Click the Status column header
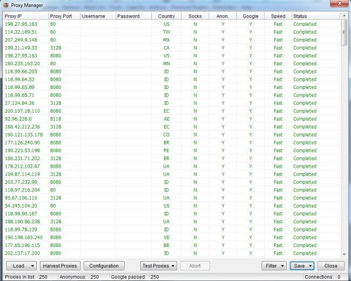Image resolution: width=351 pixels, height=281 pixels. pyautogui.click(x=316, y=16)
